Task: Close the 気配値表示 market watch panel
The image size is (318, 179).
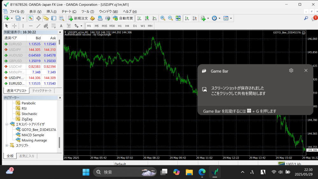Action: 60,32
